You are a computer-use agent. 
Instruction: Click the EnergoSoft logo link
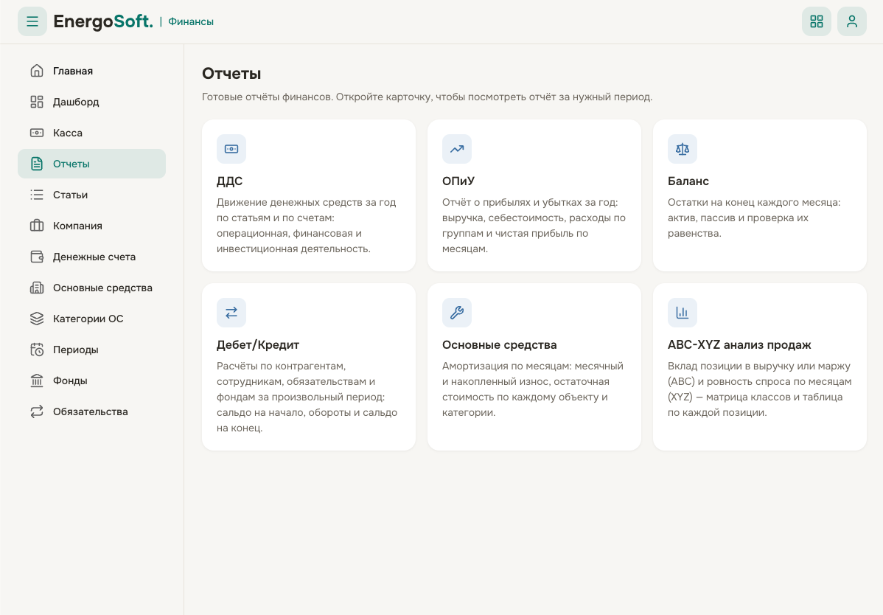[x=103, y=21]
